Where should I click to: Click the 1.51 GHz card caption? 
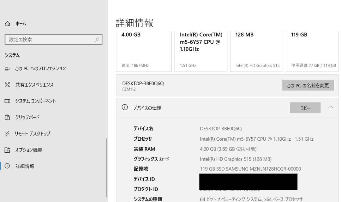(188, 65)
